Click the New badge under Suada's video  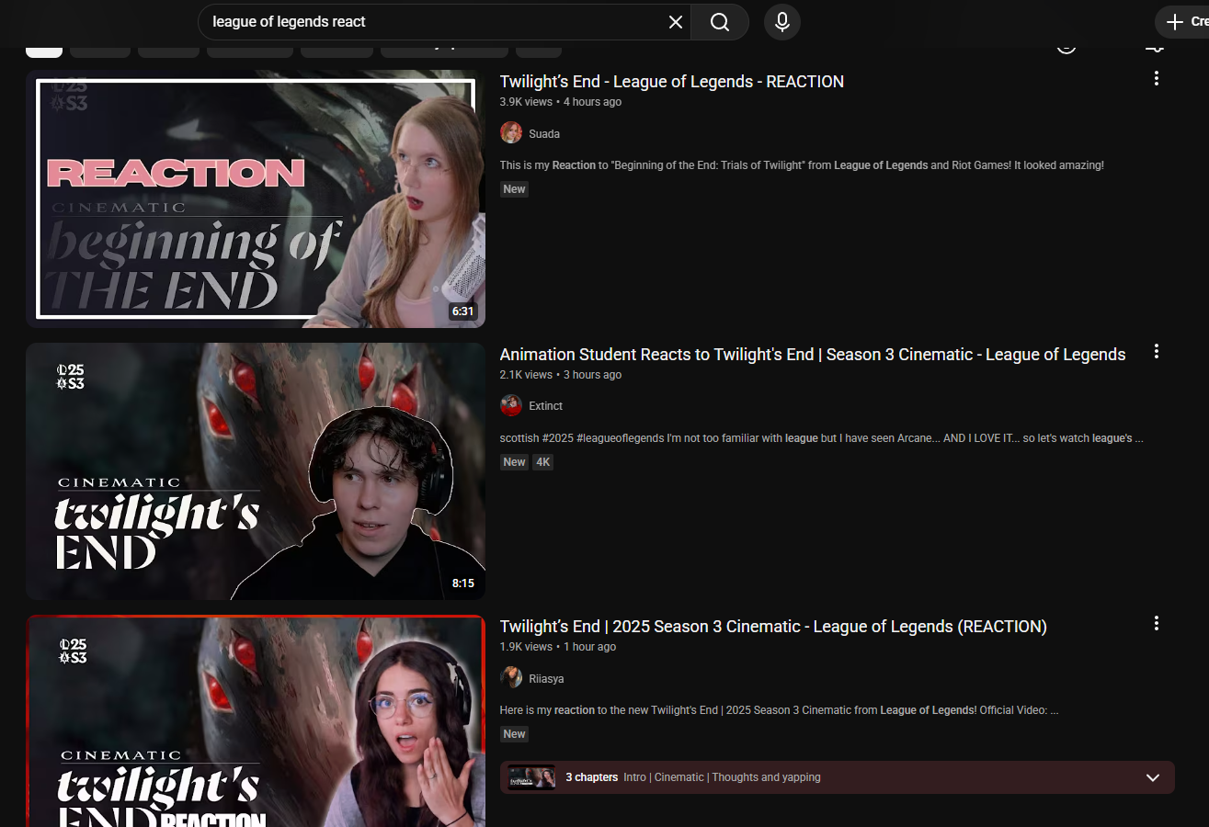[x=515, y=189]
